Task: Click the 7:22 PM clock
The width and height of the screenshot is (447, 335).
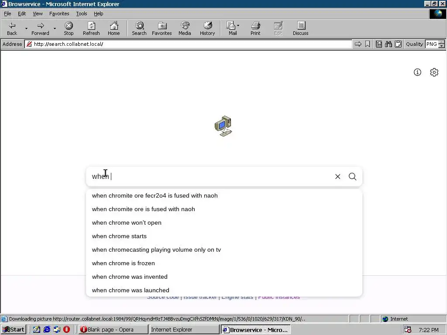Action: point(429,330)
